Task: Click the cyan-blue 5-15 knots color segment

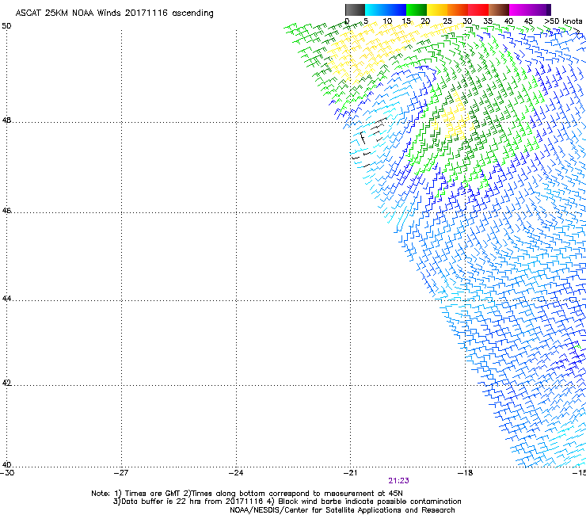Action: click(386, 10)
